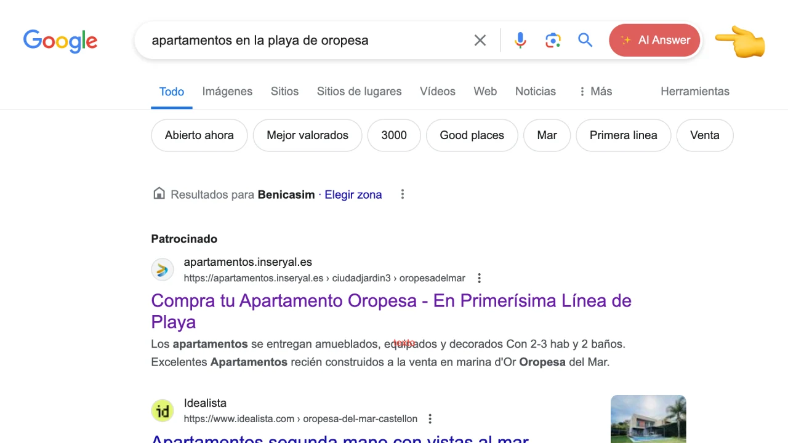
Task: Open the Web tab
Action: click(x=485, y=91)
